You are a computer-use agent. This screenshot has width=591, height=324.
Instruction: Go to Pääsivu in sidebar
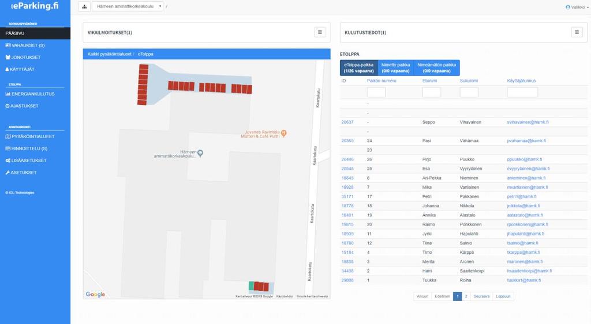click(35, 33)
